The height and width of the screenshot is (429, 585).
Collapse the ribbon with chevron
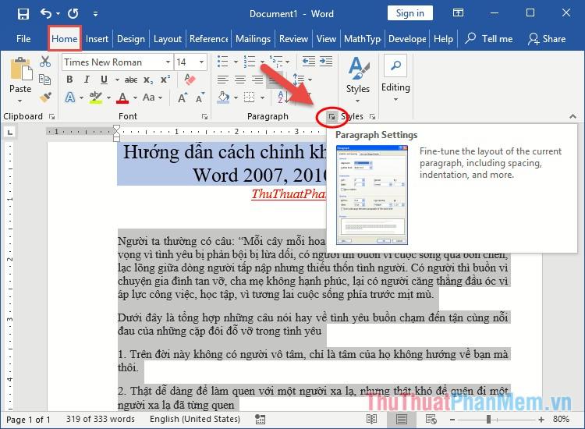(x=573, y=117)
